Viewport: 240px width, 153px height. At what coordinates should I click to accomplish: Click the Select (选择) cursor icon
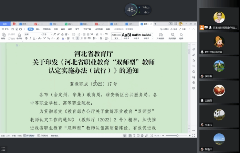(181, 34)
